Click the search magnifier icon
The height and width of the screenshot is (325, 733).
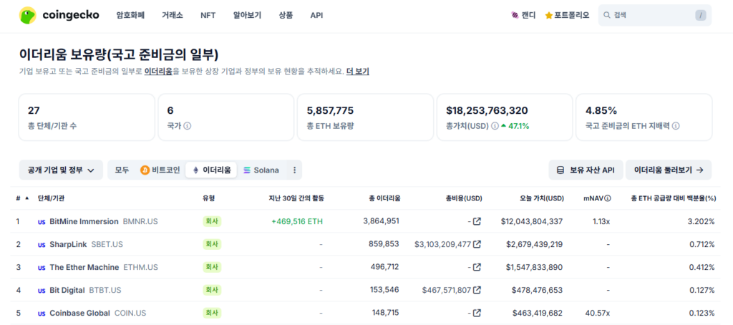(x=607, y=15)
